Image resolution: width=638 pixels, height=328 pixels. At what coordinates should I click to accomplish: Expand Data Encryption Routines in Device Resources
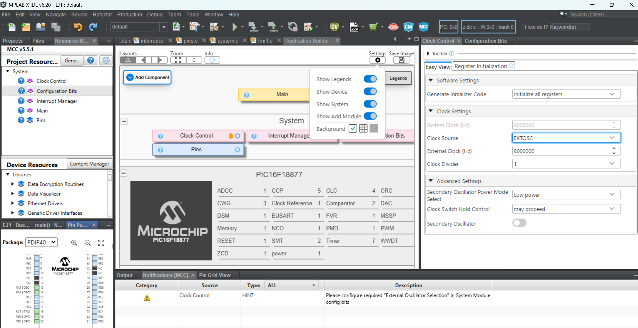12,184
